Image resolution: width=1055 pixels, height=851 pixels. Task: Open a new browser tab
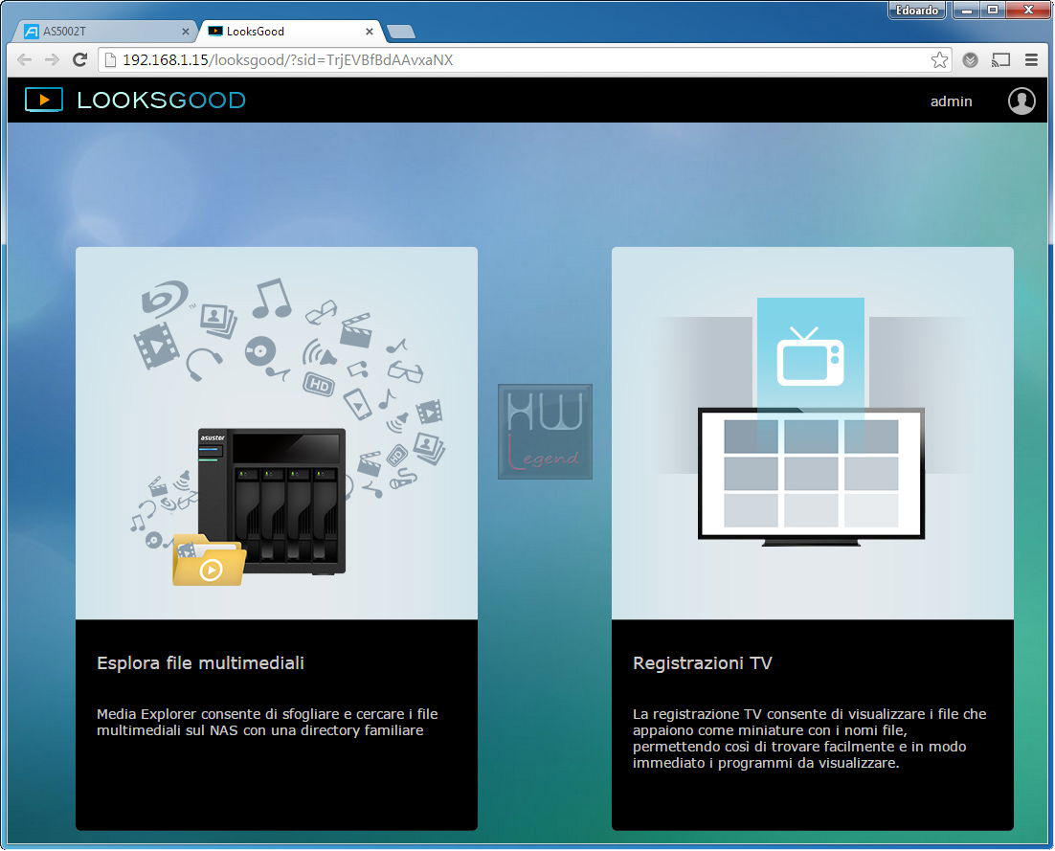click(x=402, y=32)
